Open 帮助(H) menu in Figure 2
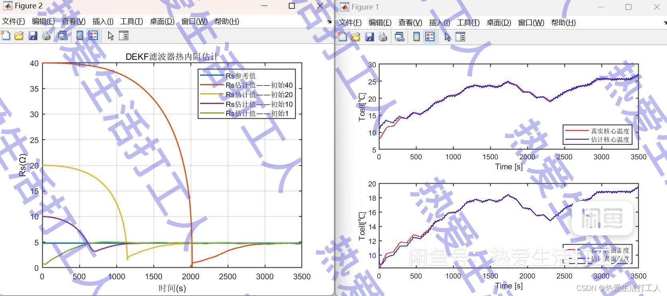 coord(227,22)
